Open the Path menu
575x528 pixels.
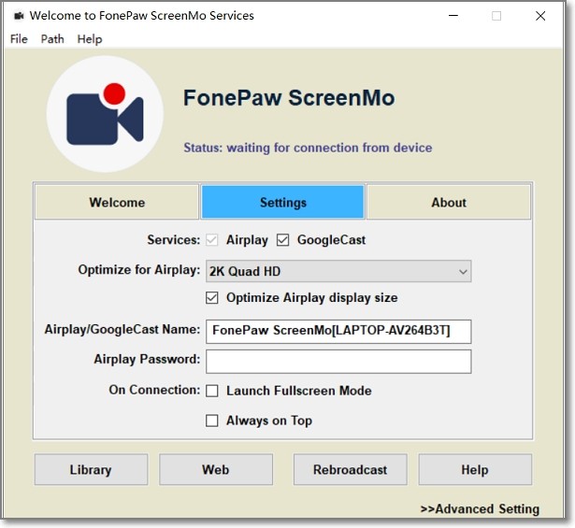tap(52, 39)
